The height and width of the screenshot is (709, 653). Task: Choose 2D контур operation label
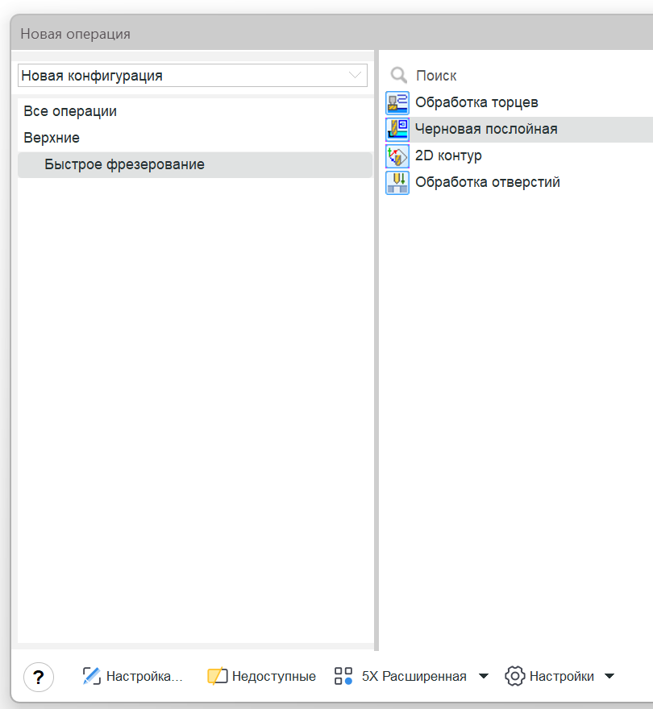click(x=448, y=155)
